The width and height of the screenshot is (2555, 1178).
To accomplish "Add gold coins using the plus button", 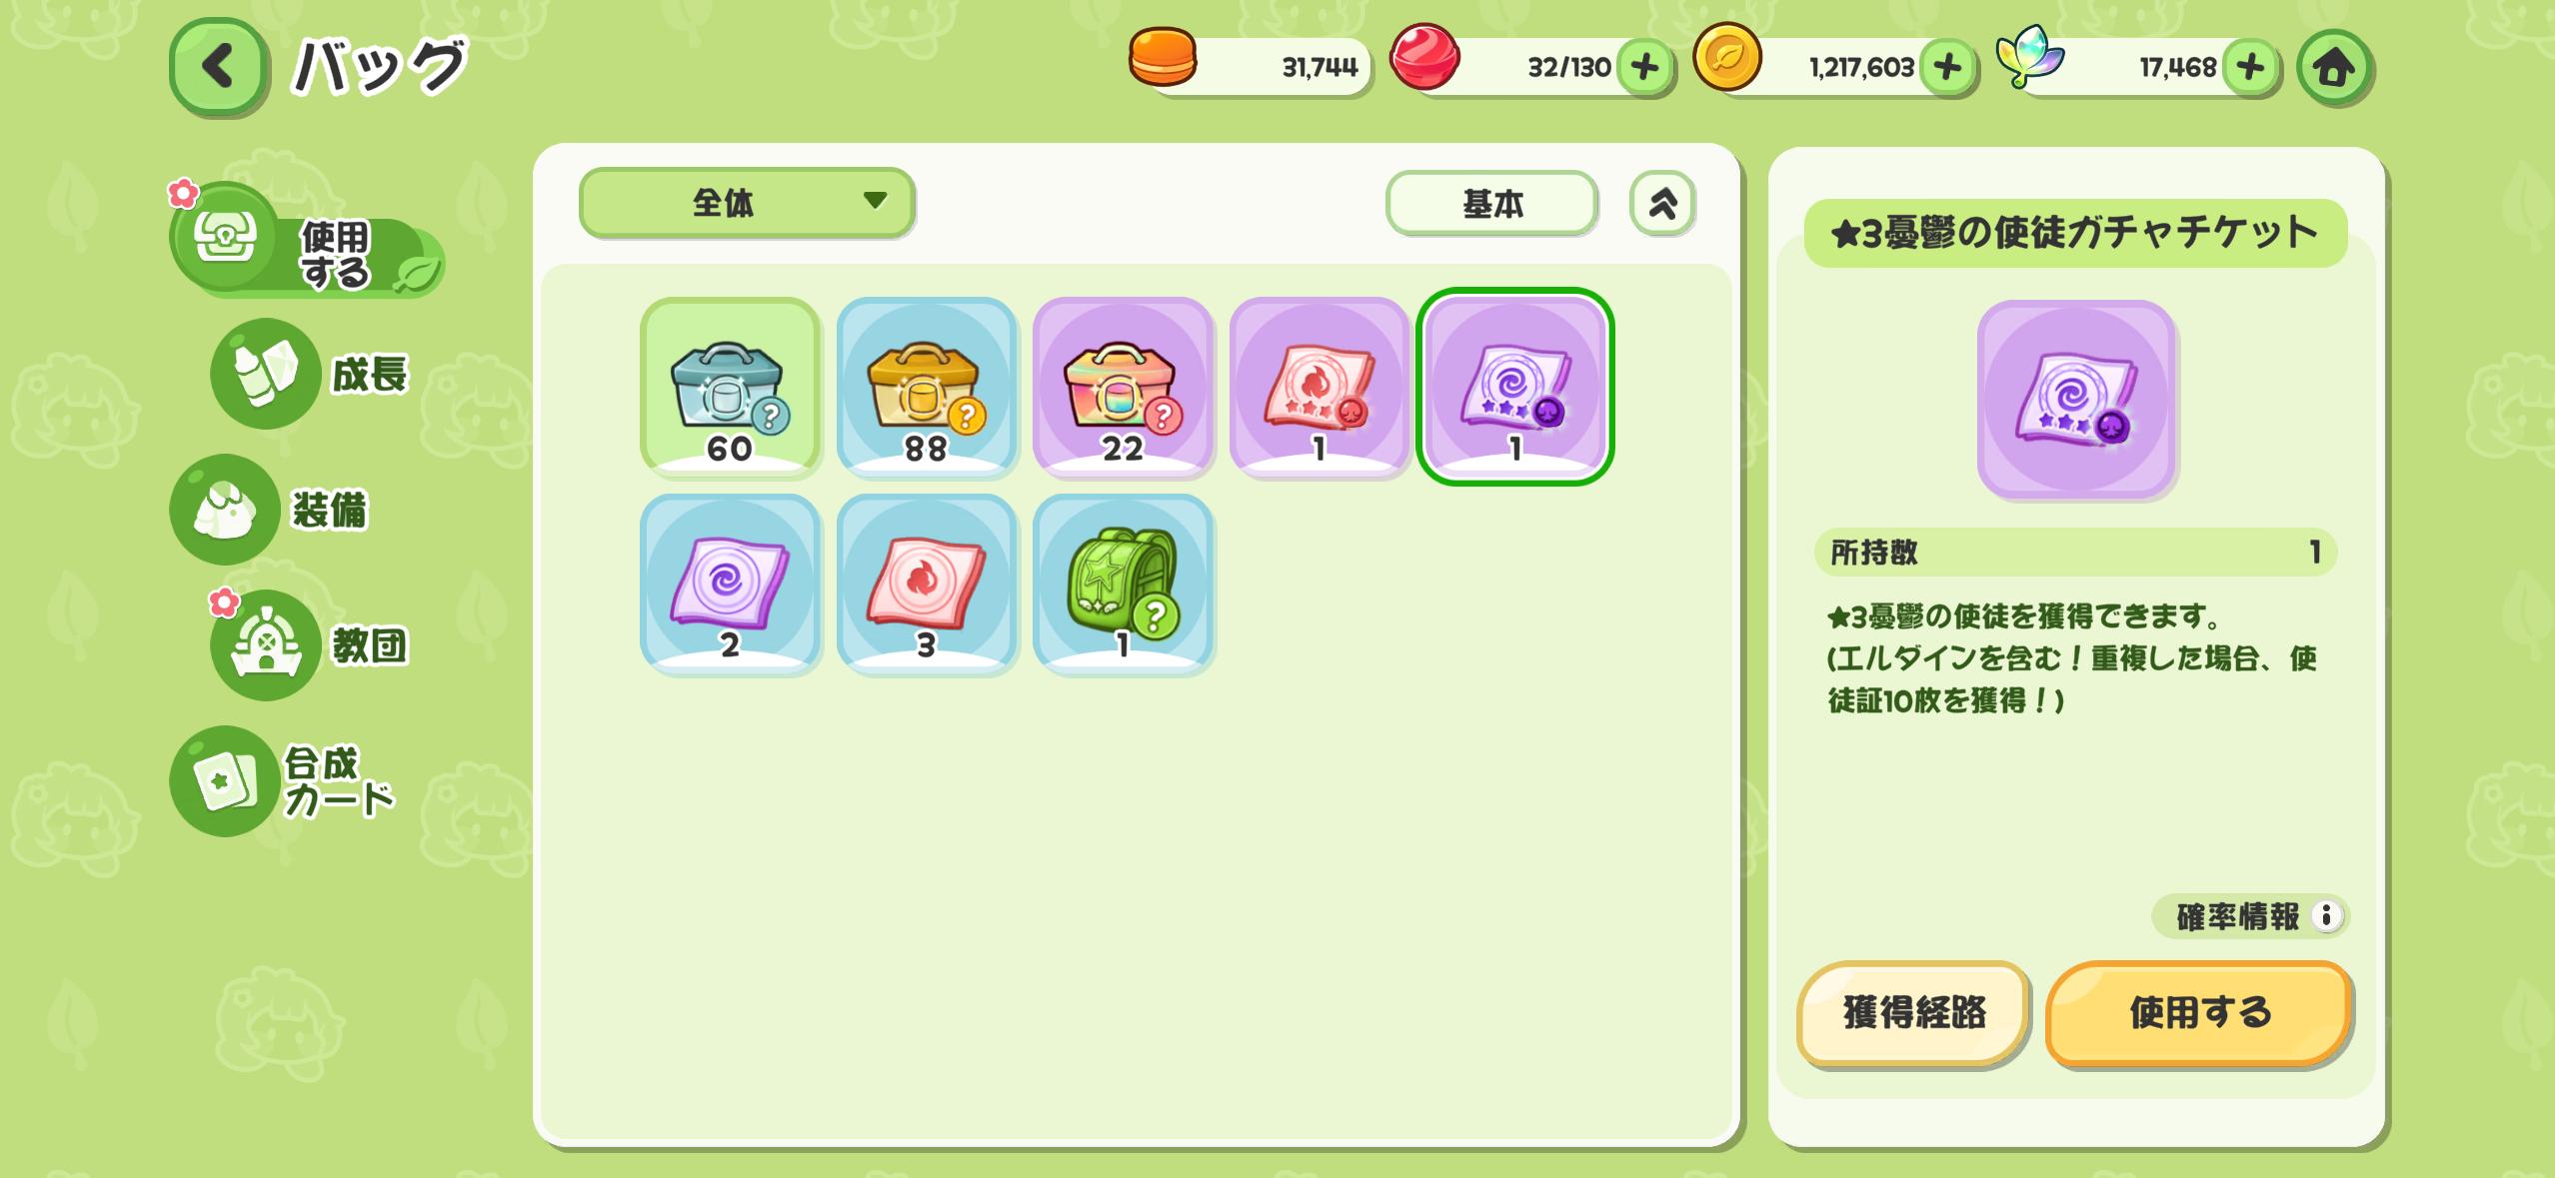I will [1947, 67].
